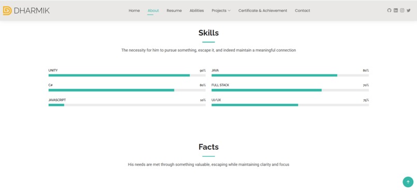Click the C# skill progress bar
Image resolution: width=417 pixels, height=190 pixels.
tap(127, 90)
